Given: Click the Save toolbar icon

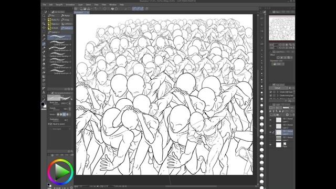Looking at the screenshot, I should coord(89,9).
